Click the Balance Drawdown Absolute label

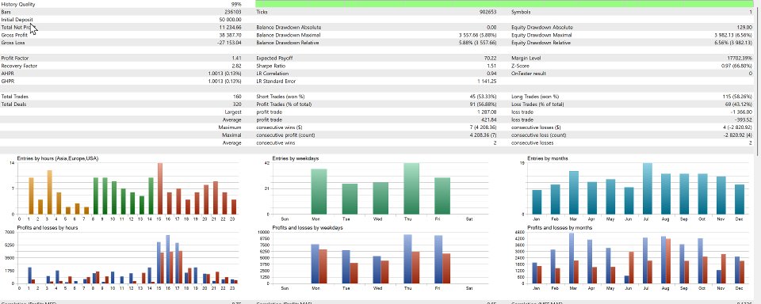tap(289, 27)
